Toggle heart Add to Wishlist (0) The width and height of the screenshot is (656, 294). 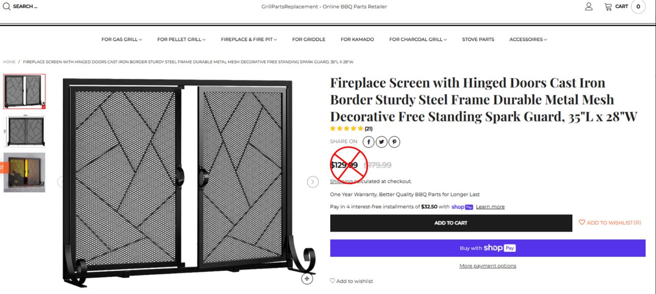pyautogui.click(x=610, y=222)
